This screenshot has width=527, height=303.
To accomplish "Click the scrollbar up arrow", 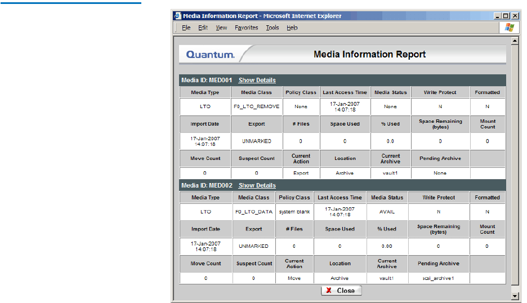I will coord(514,41).
